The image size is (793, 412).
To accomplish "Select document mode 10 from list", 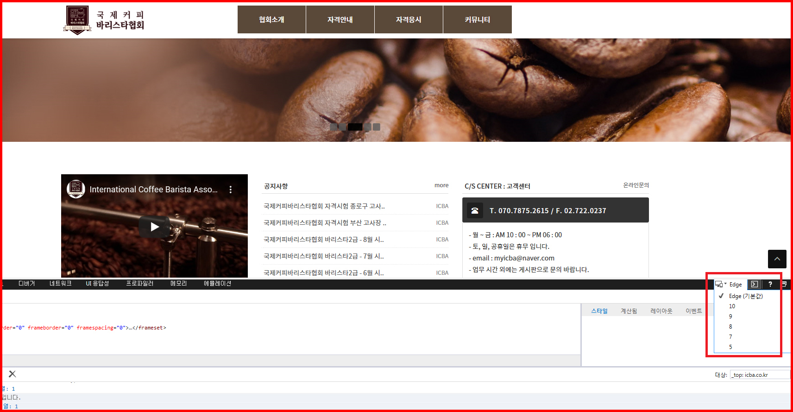I will click(732, 306).
